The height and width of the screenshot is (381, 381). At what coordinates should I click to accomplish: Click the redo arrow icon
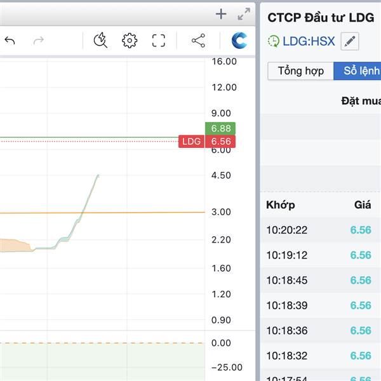38,41
